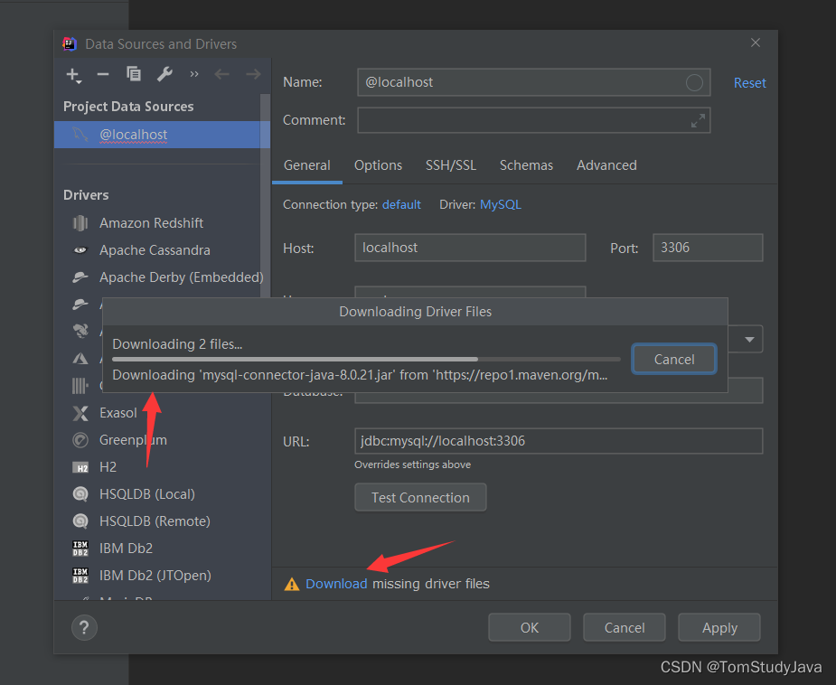This screenshot has width=836, height=685.
Task: Go forward with right arrow icon
Action: pos(253,74)
